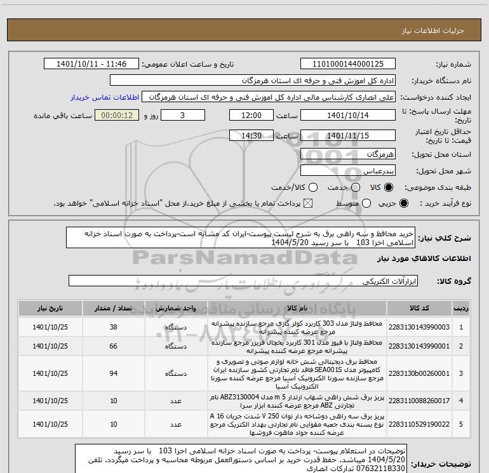
Task: Click the delivery province field هرمزگان
Action: [348, 154]
